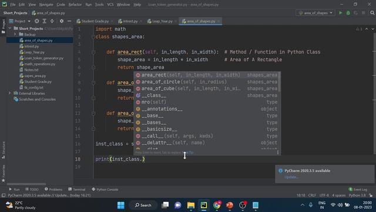
Task: Click the editor vertical scrollbar
Action: 375,94
